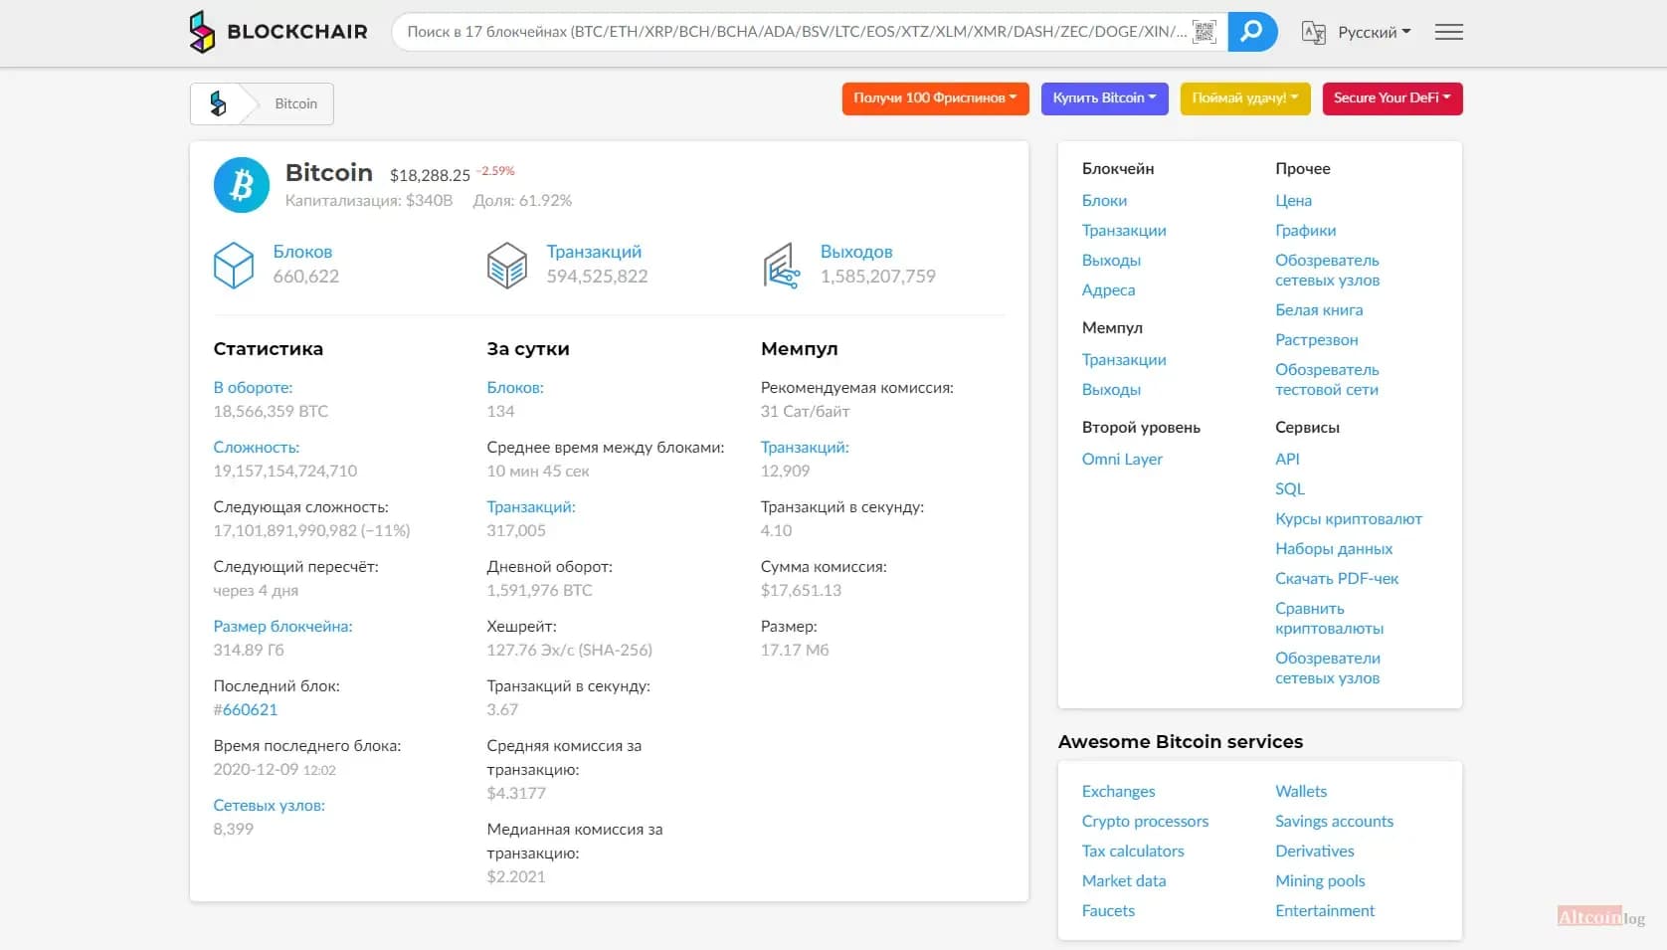This screenshot has width=1667, height=950.
Task: Open Цена under Прочее
Action: click(x=1293, y=201)
